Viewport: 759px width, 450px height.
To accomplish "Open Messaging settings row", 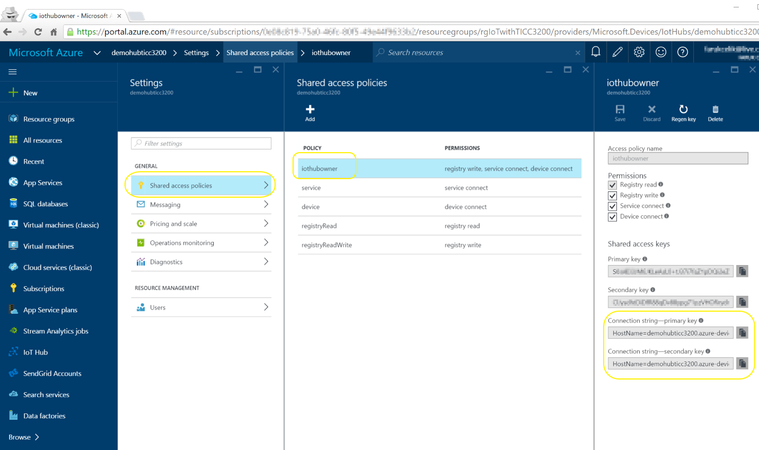I will [x=201, y=205].
